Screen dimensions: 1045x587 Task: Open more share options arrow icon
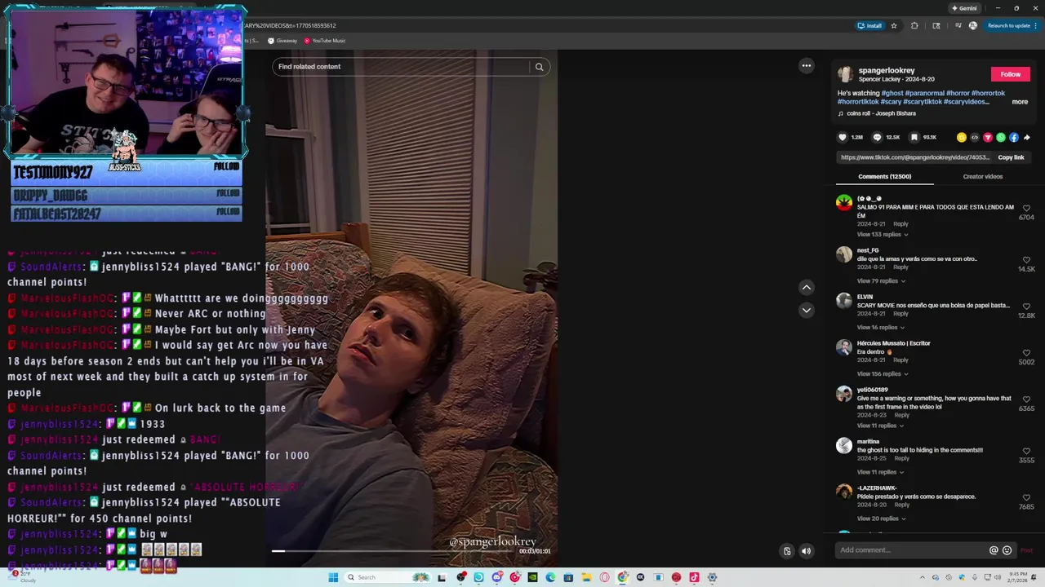[1026, 137]
